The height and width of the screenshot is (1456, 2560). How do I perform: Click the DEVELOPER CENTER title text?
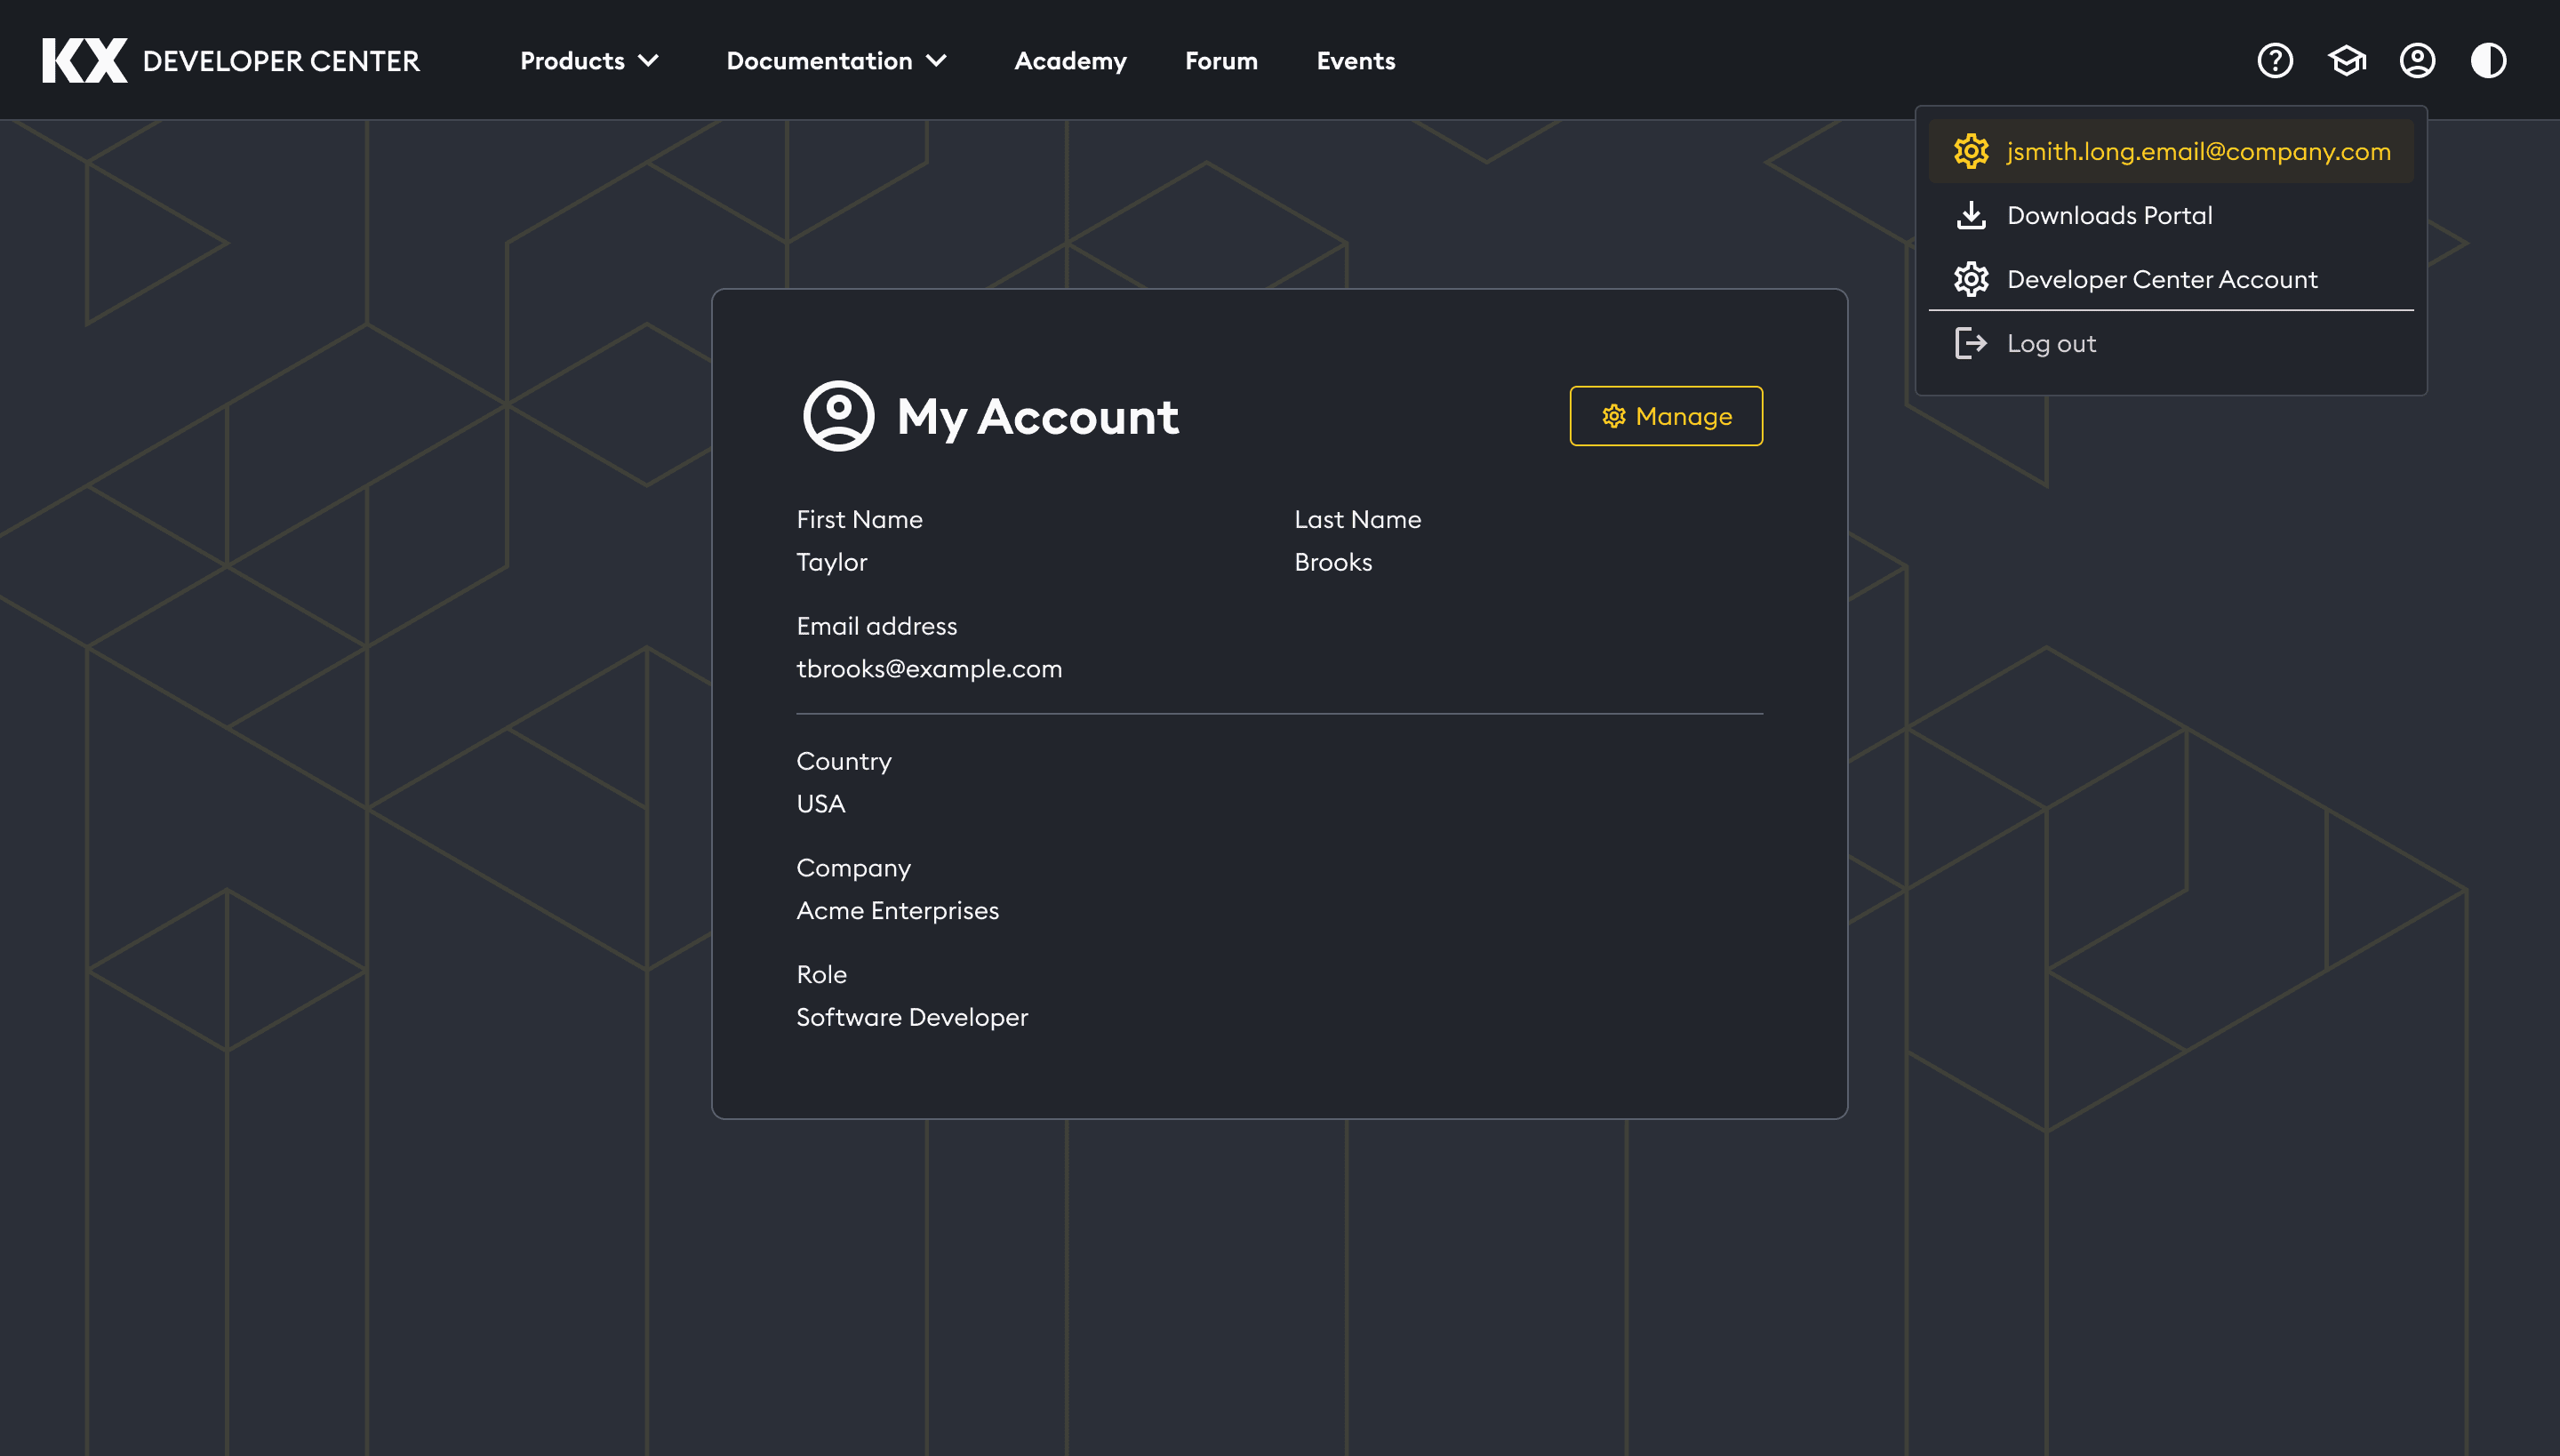point(281,61)
